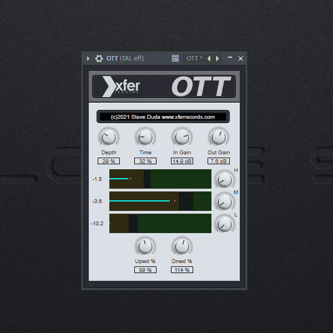Close the OTT plugin window

240,59
